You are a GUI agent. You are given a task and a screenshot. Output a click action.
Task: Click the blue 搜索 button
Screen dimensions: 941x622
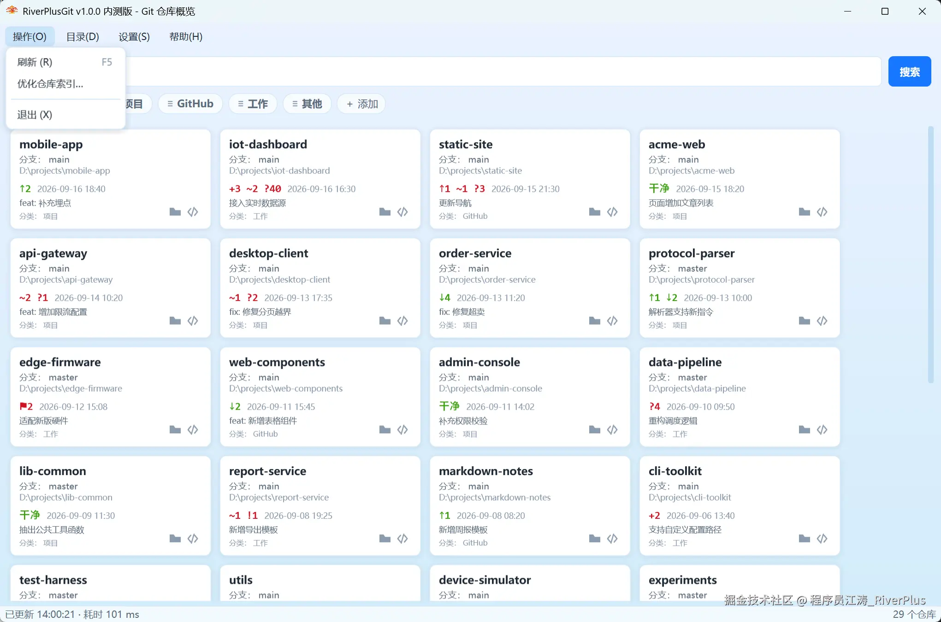point(910,71)
